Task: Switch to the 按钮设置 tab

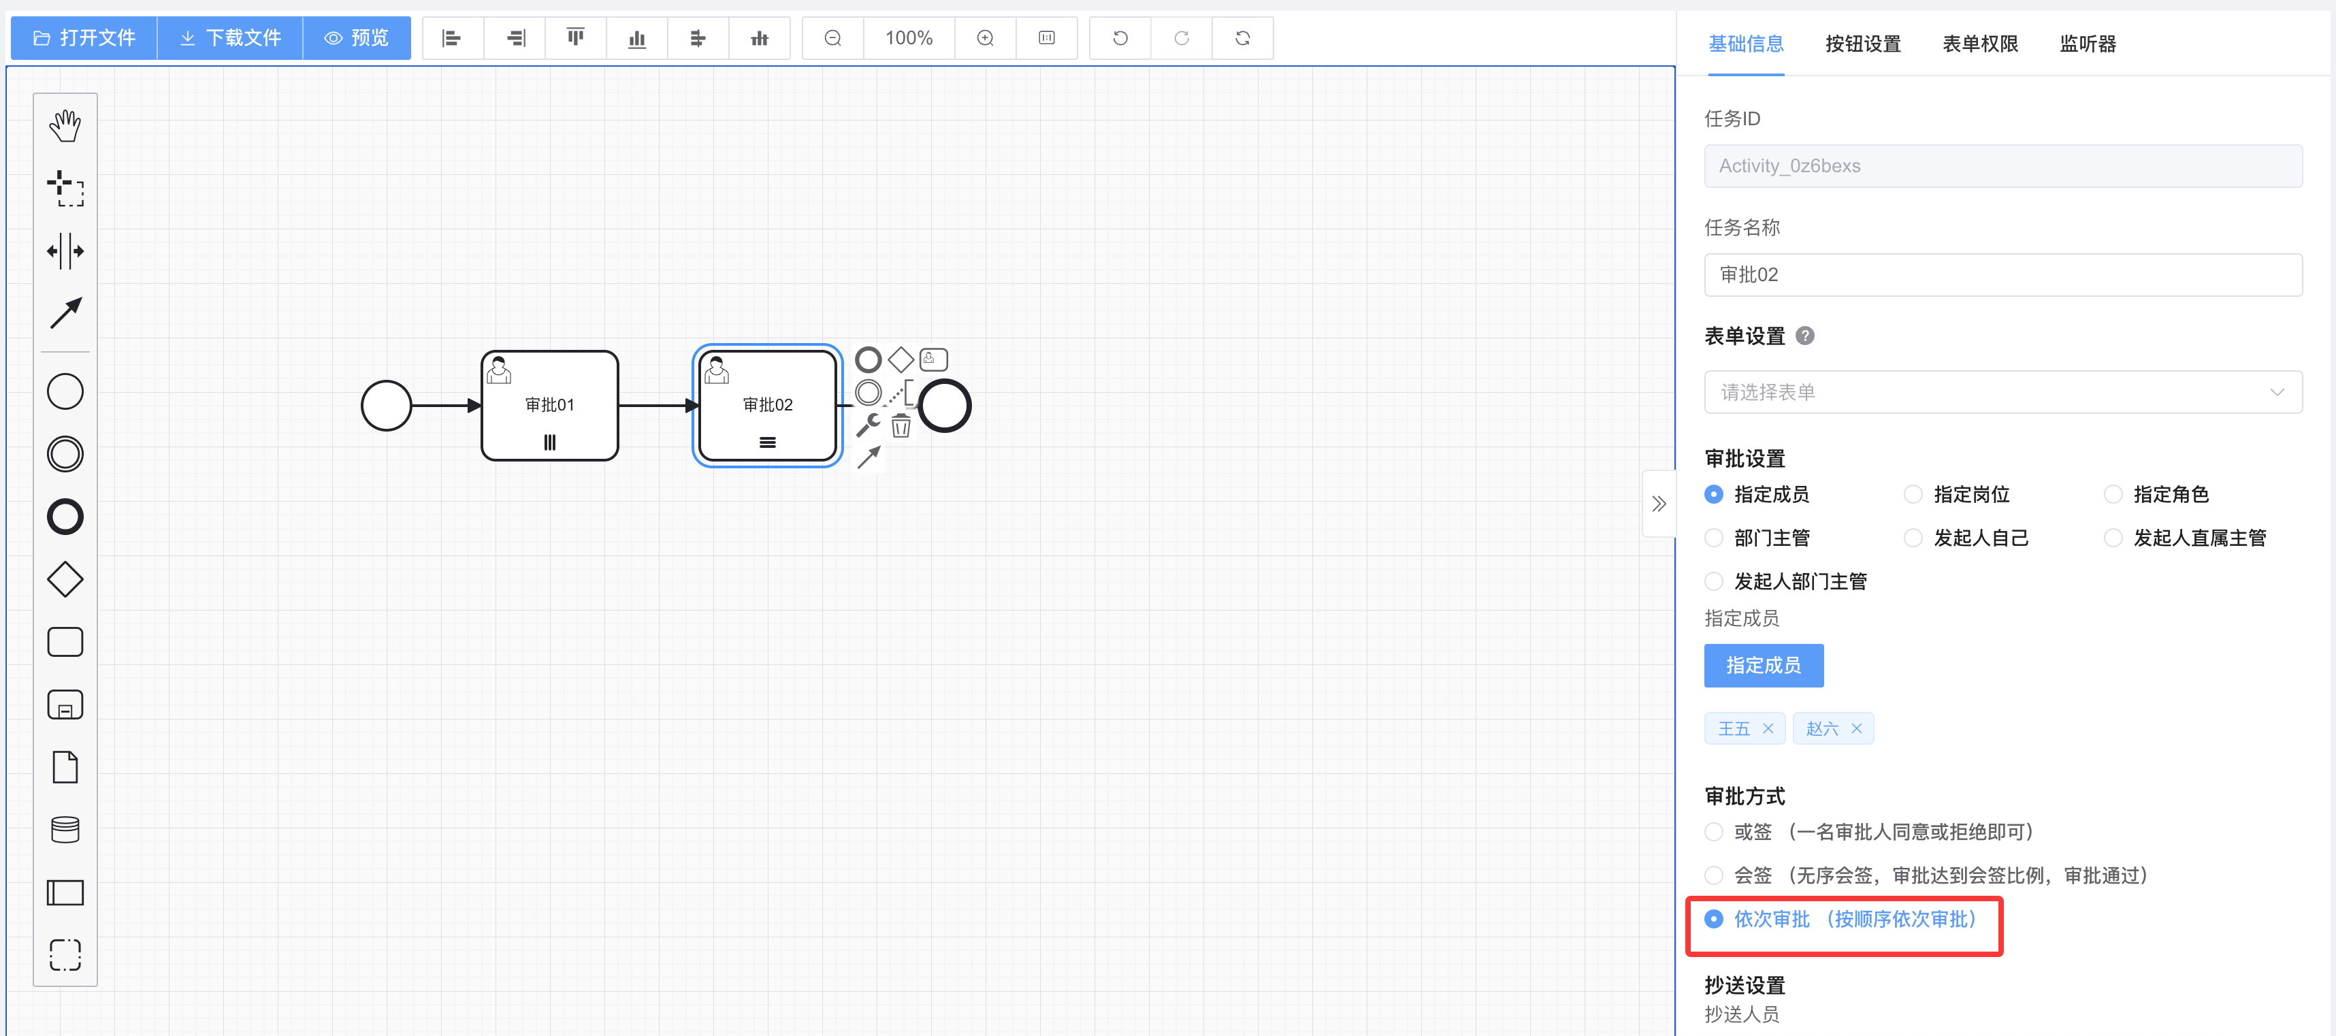Action: pyautogui.click(x=1863, y=44)
